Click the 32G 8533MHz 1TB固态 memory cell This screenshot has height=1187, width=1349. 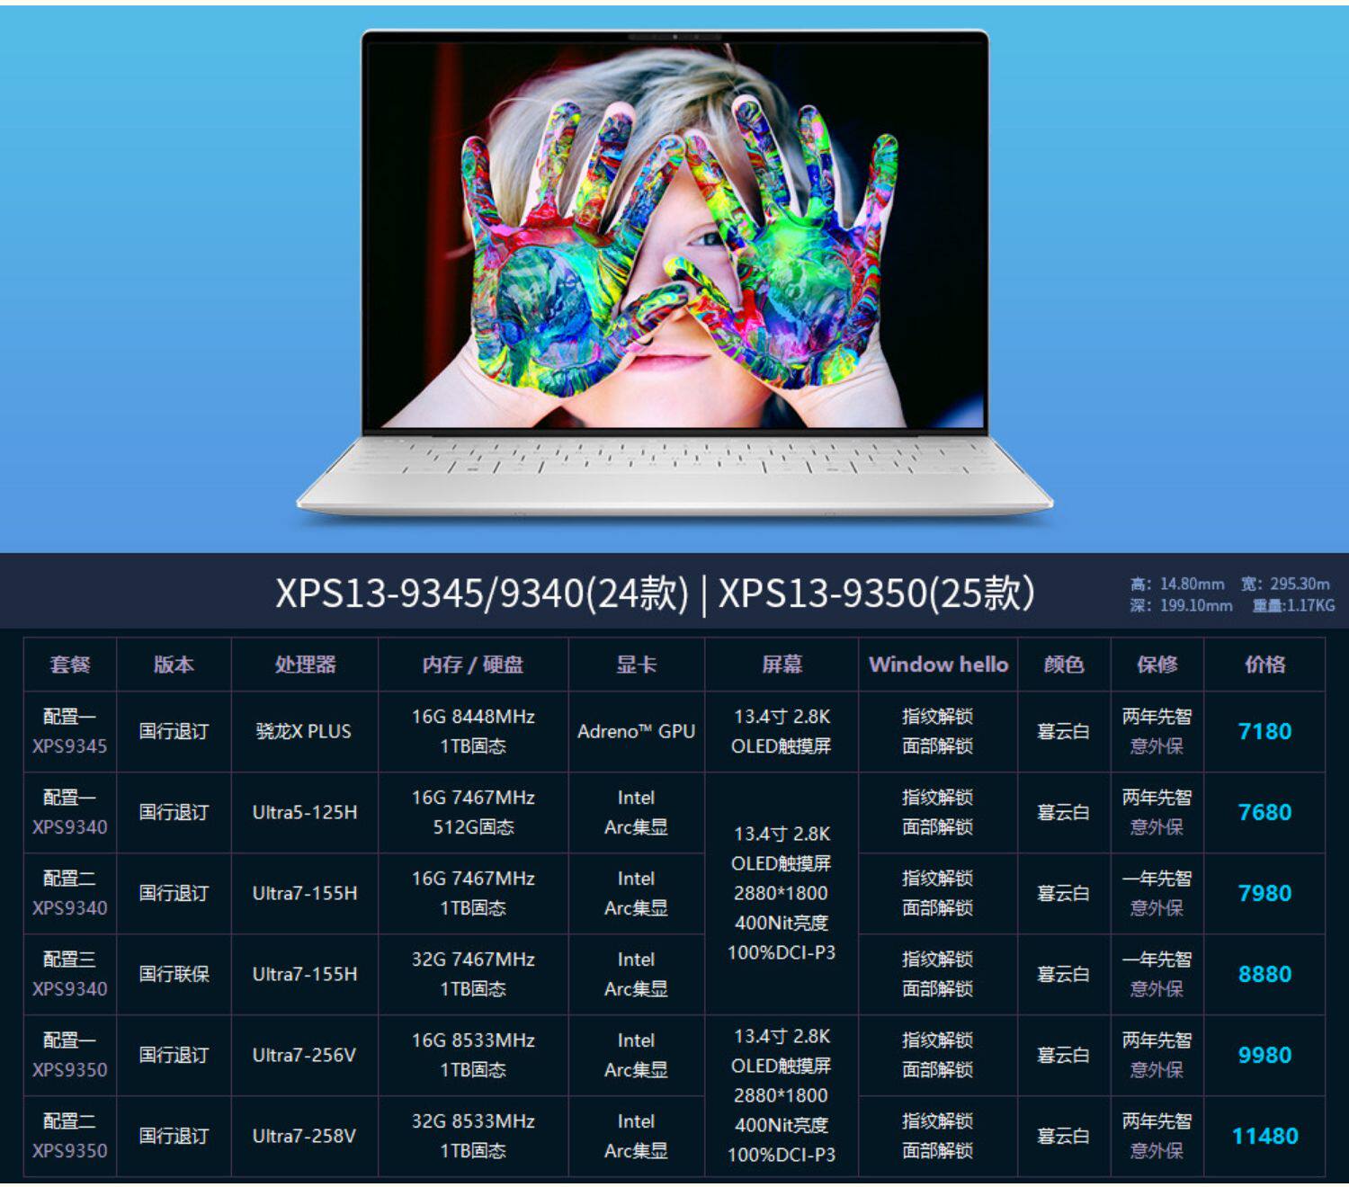tap(473, 1136)
